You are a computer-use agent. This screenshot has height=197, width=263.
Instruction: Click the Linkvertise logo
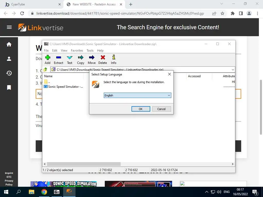click(41, 27)
